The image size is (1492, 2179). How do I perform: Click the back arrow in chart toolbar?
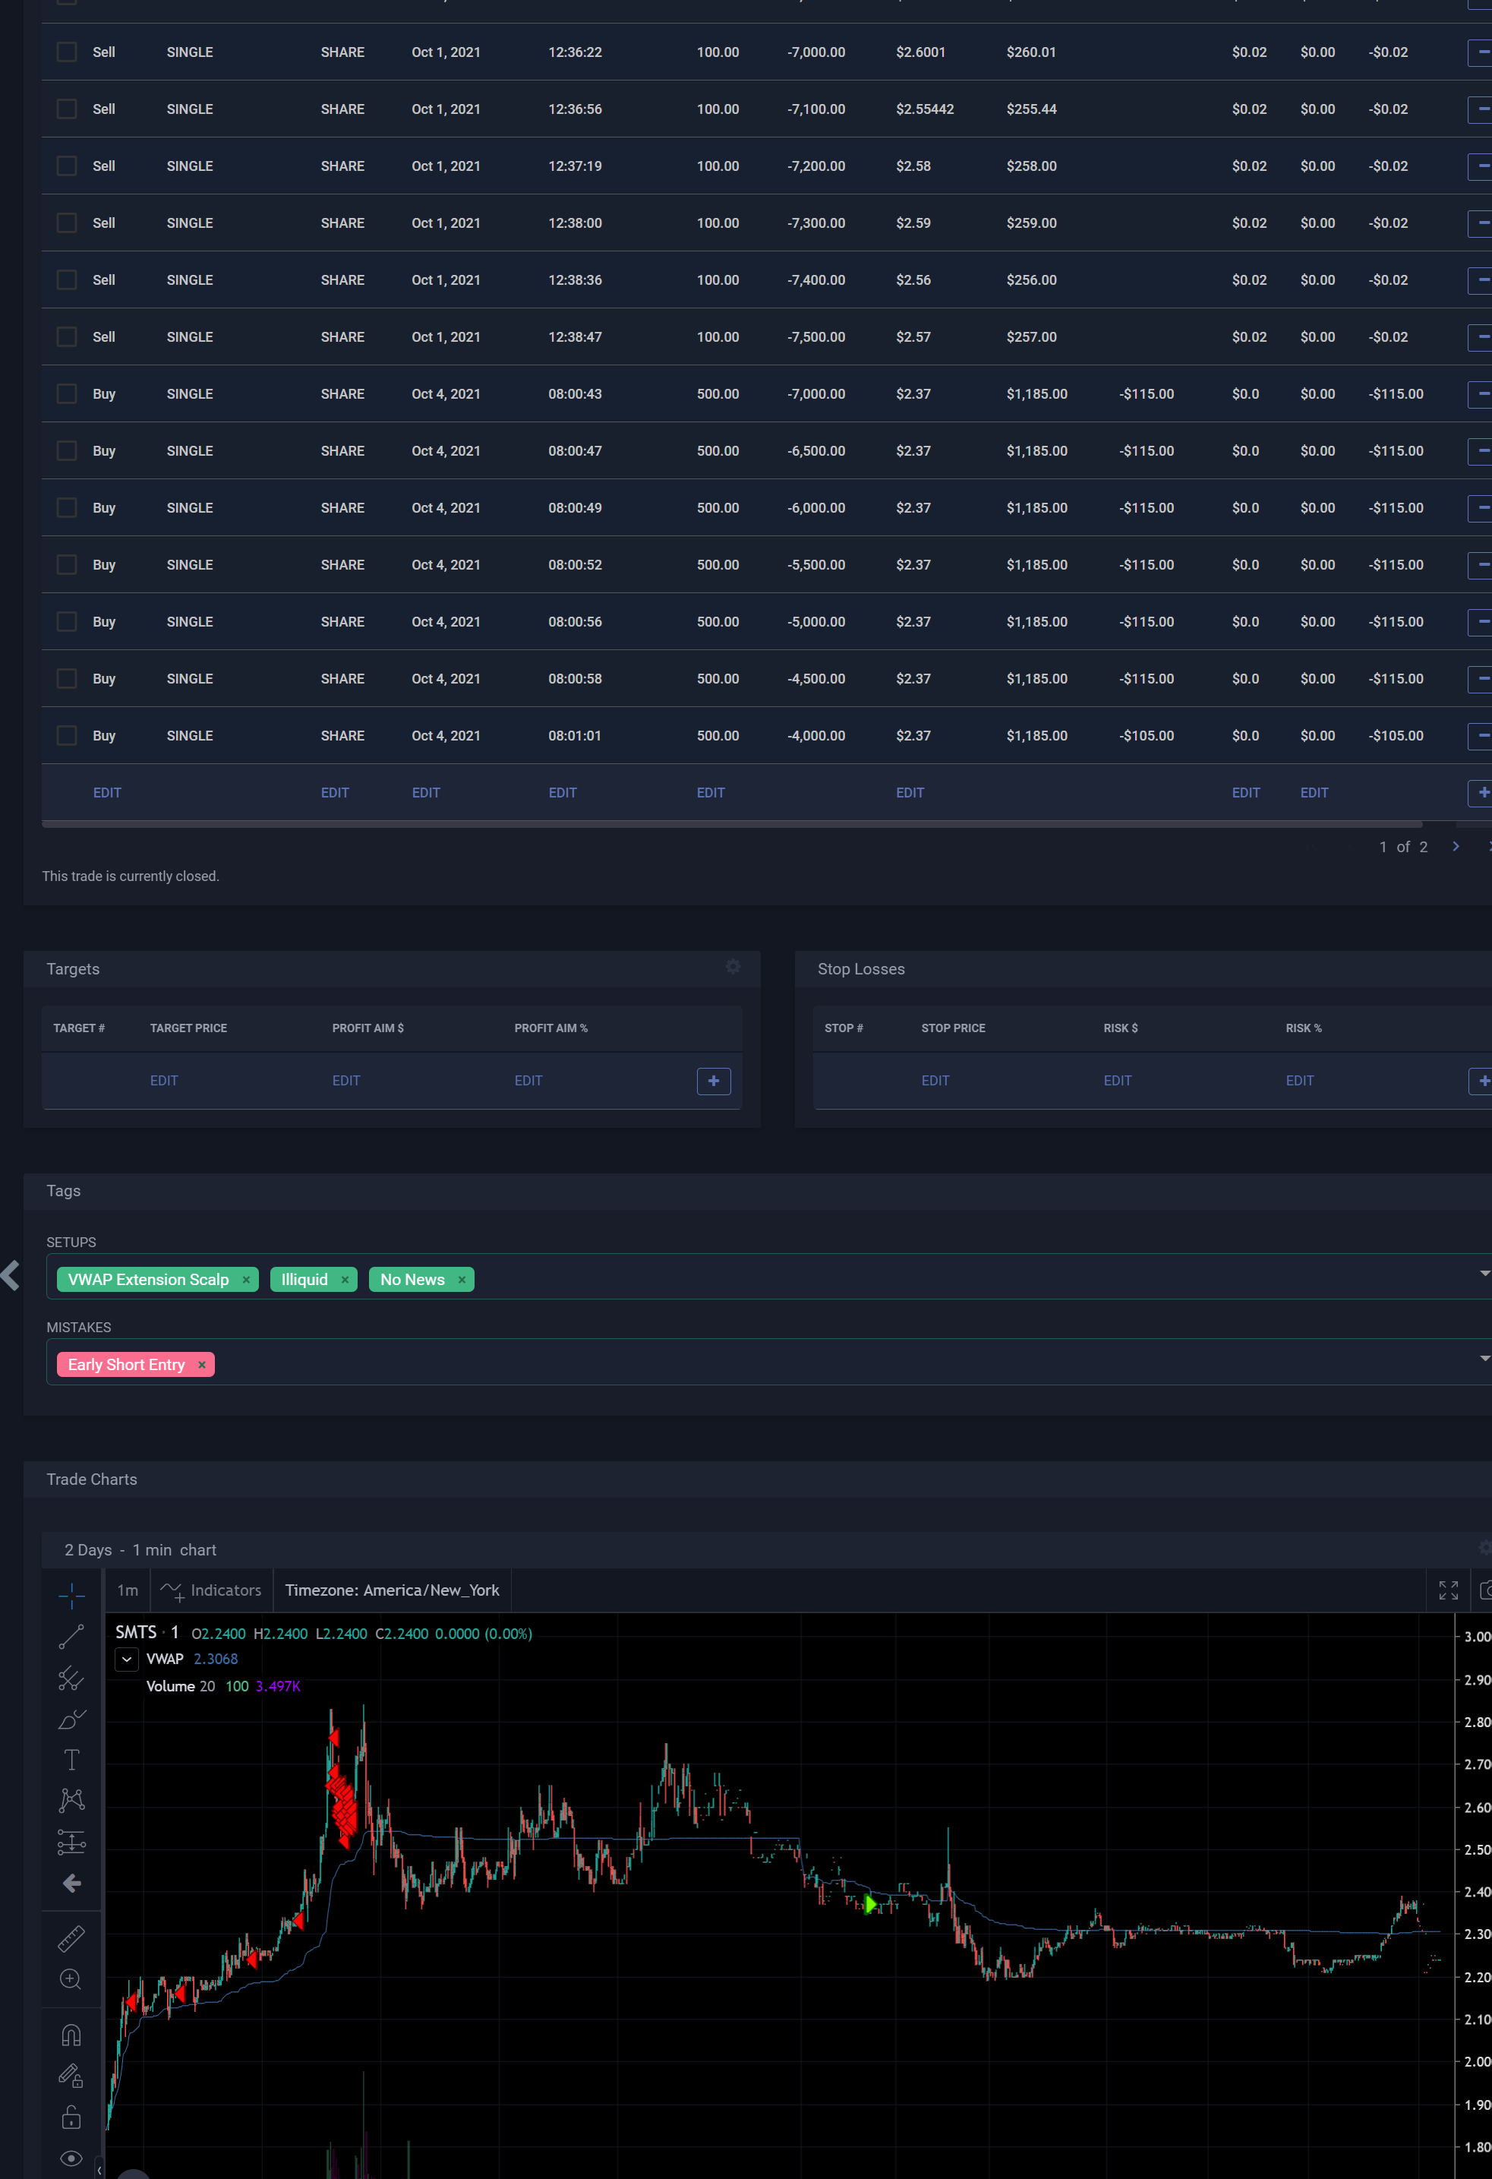pyautogui.click(x=71, y=1884)
